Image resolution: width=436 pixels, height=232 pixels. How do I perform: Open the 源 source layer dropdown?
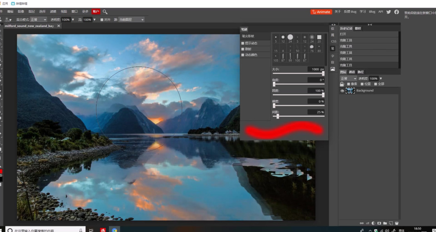tap(131, 20)
